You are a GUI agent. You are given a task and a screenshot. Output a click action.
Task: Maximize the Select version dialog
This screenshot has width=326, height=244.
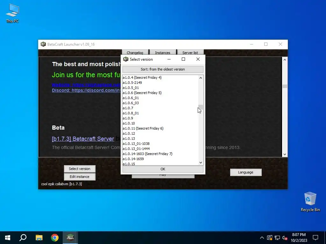pyautogui.click(x=183, y=59)
